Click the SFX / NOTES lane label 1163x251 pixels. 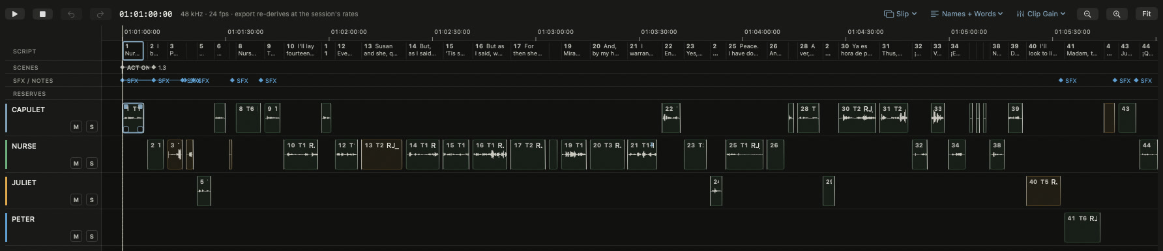tap(33, 81)
